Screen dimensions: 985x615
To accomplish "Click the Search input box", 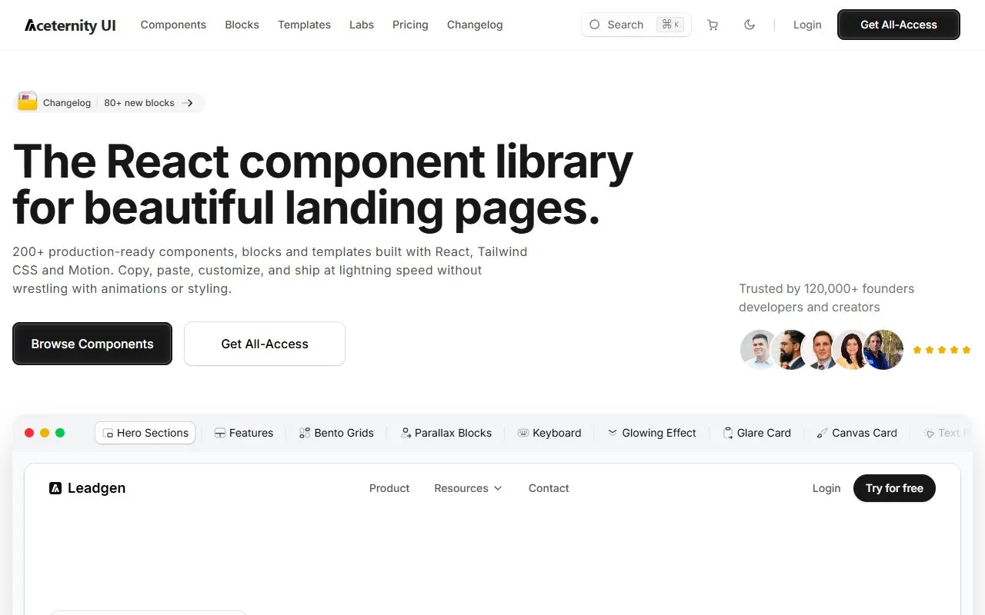I will tap(636, 25).
